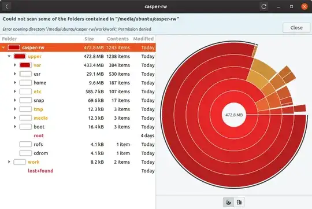
Task: Select the media folder row
Action: [x=78, y=118]
